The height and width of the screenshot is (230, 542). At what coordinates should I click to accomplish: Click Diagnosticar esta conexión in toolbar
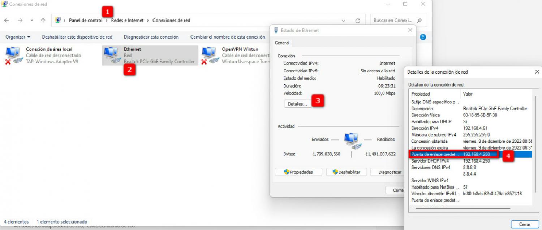(x=151, y=37)
